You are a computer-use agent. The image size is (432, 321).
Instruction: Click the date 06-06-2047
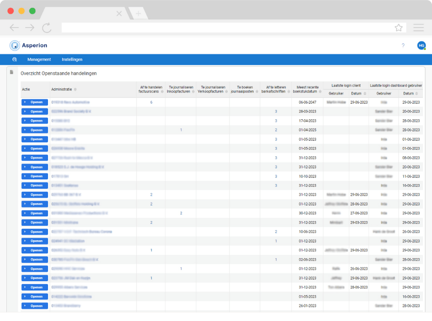[307, 102]
